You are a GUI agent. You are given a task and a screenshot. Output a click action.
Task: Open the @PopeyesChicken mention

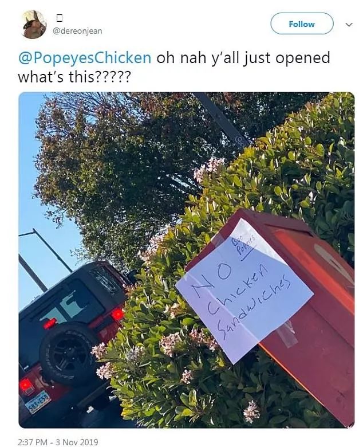[x=85, y=57]
